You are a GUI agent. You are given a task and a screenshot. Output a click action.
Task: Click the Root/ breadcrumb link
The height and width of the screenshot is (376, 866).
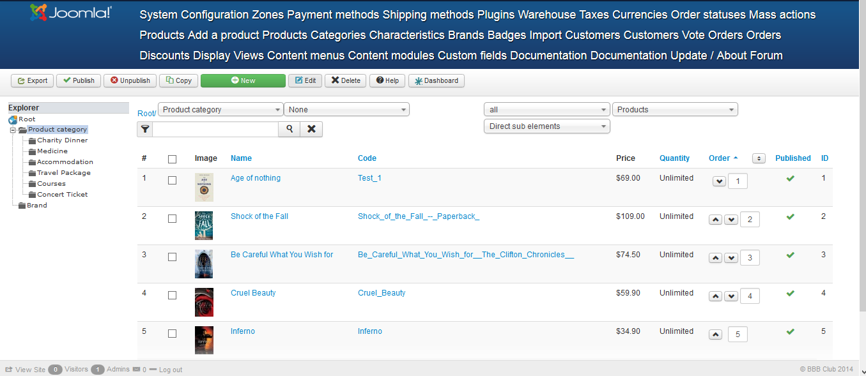[x=146, y=114]
